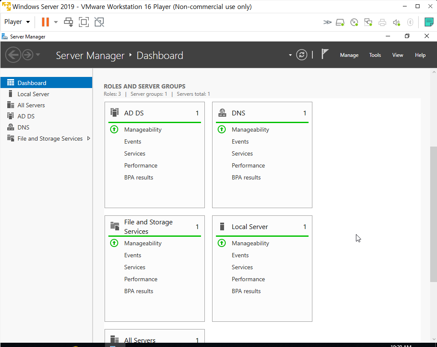This screenshot has height=347, width=437.
Task: Open Services in the DNS tile
Action: point(242,153)
